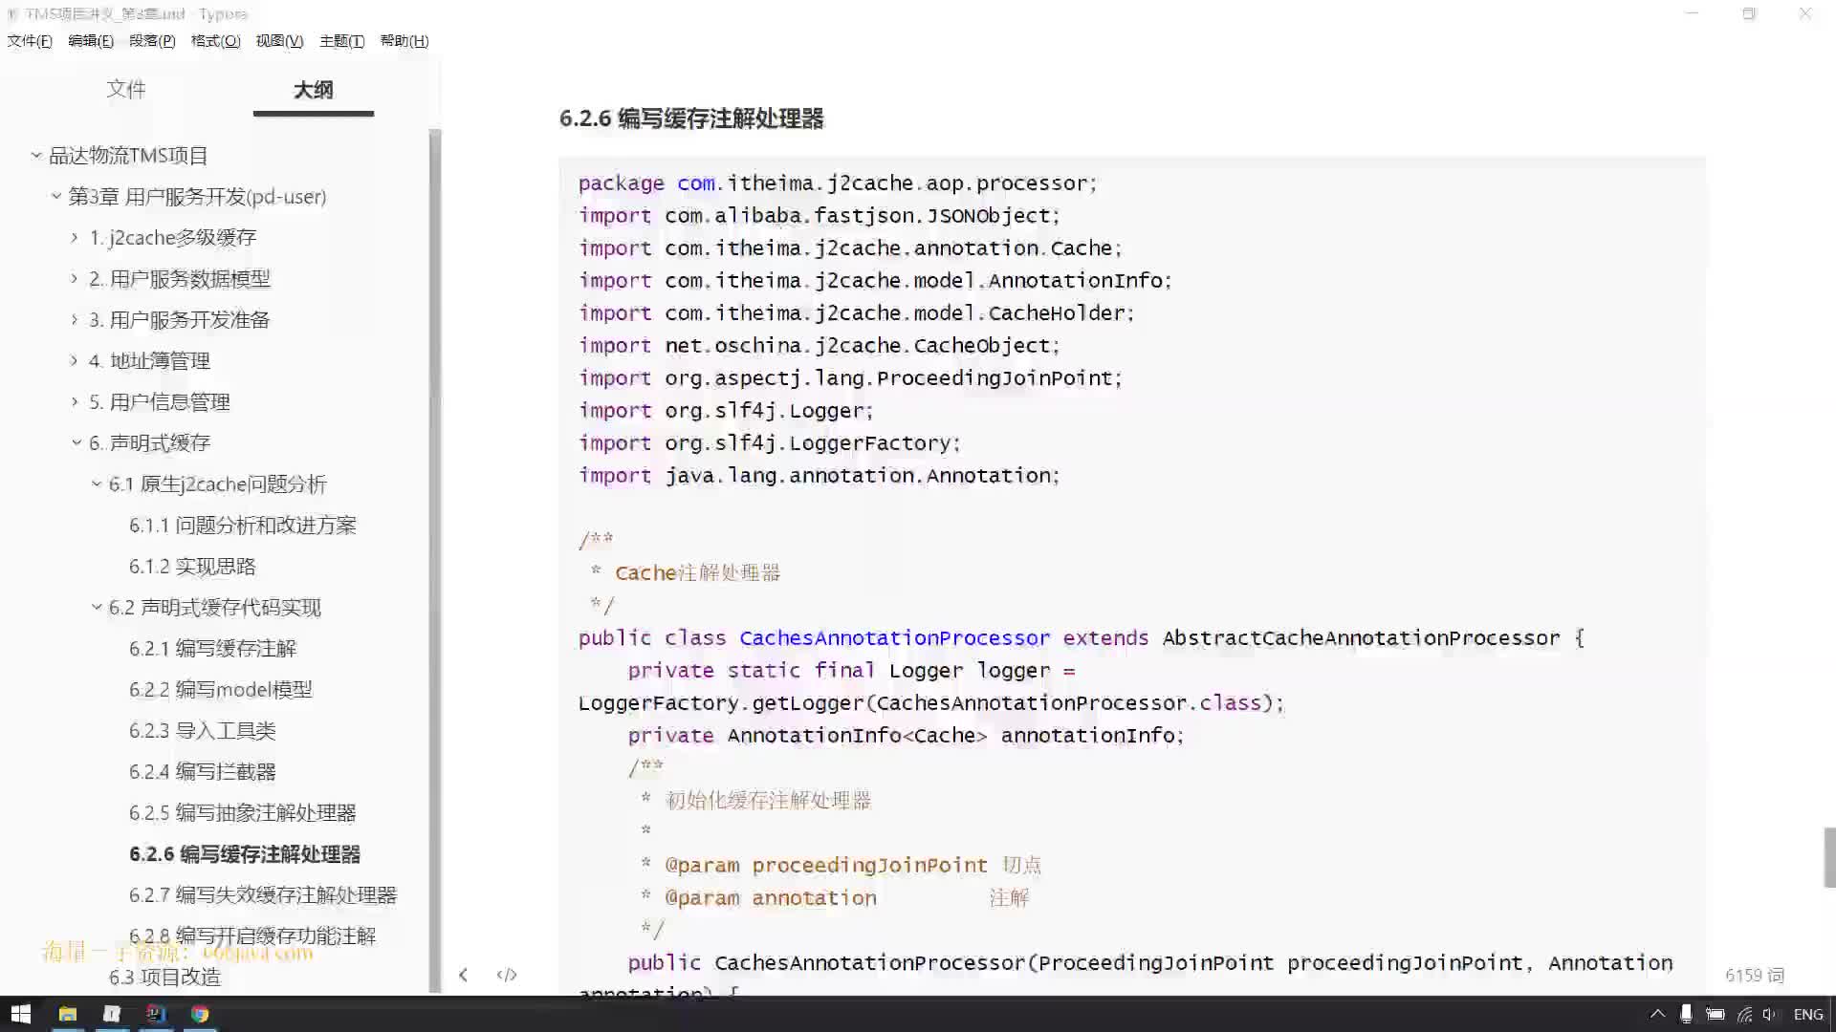Screen dimensions: 1836x1032
Task: Collapse the sidebar with the back arrow
Action: 463,975
